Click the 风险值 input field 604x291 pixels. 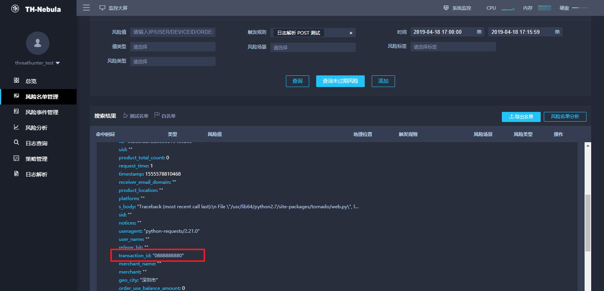coord(173,32)
